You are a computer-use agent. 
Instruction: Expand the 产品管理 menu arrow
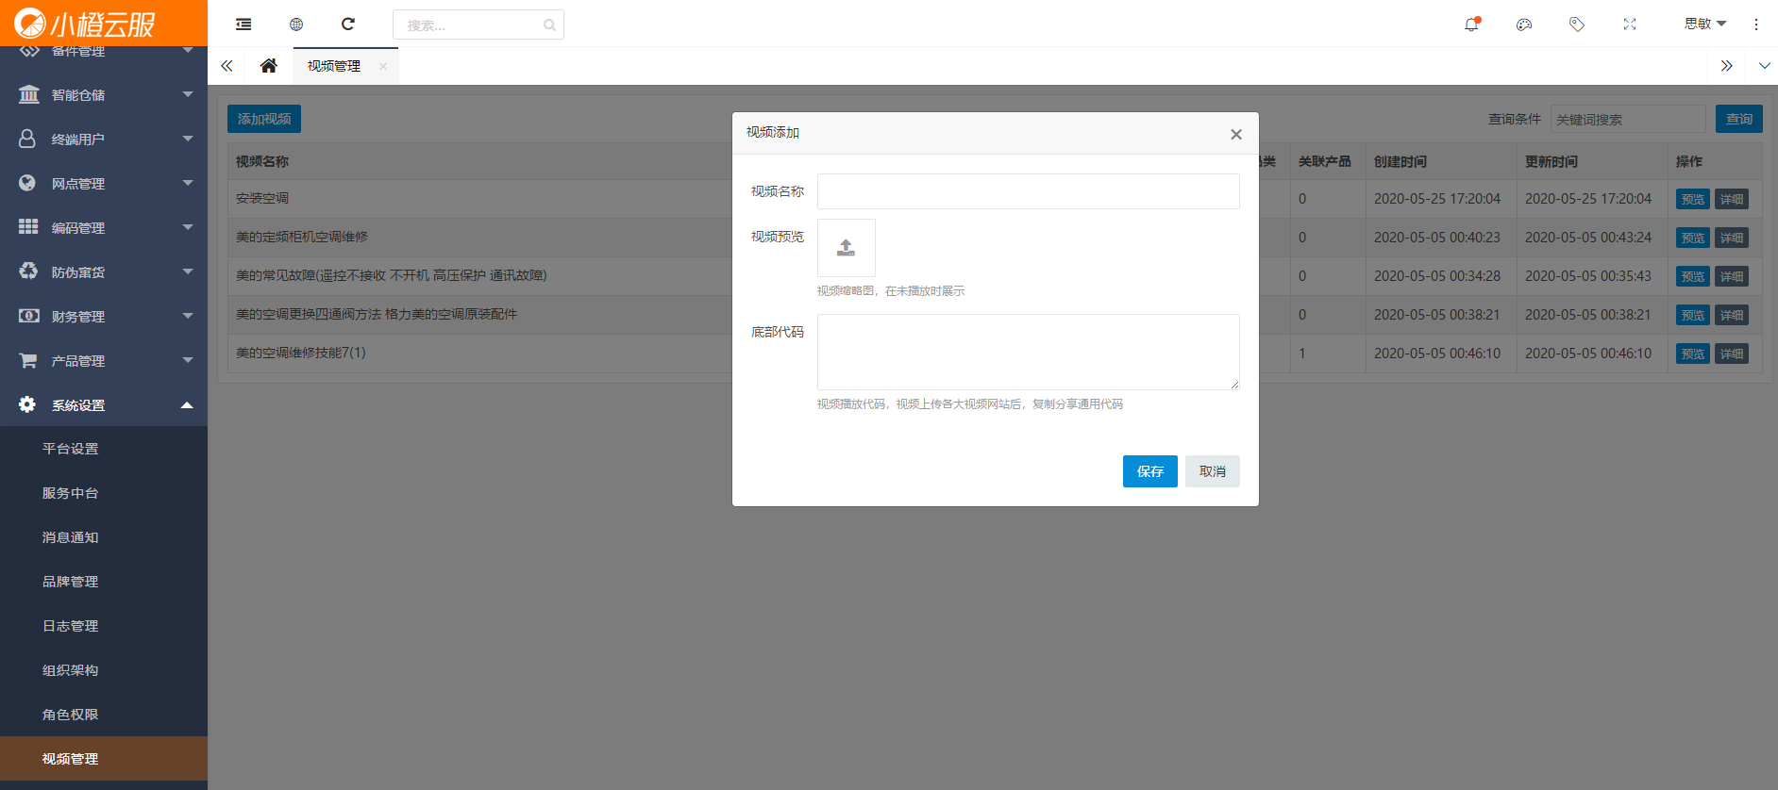[x=187, y=360]
